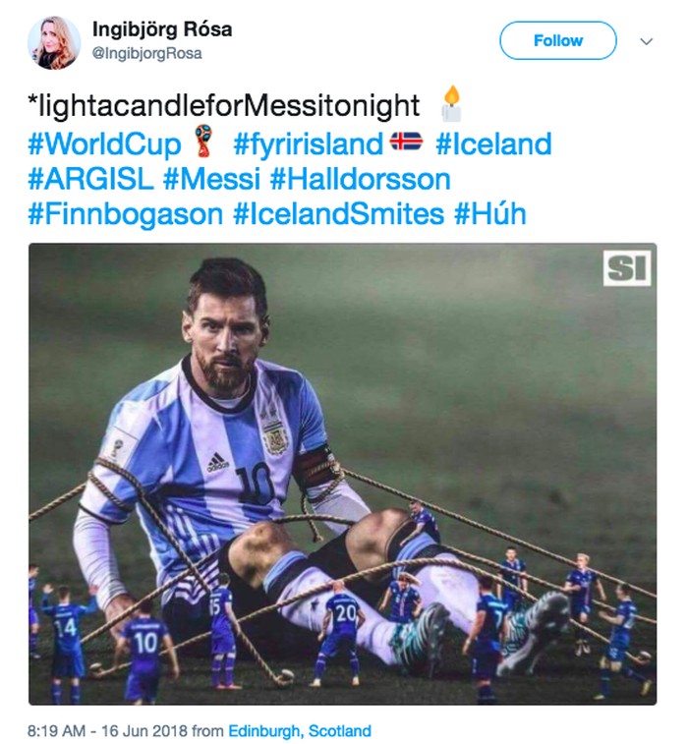Expand the tweet options chevron menu

coord(647,41)
